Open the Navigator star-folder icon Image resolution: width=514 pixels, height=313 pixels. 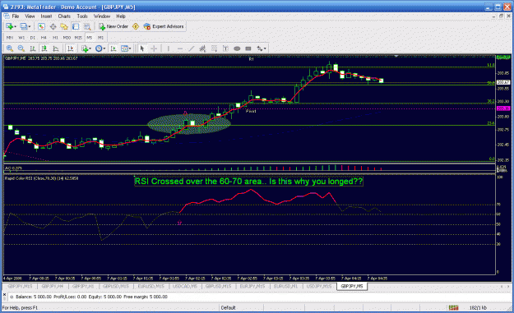pyautogui.click(x=64, y=26)
